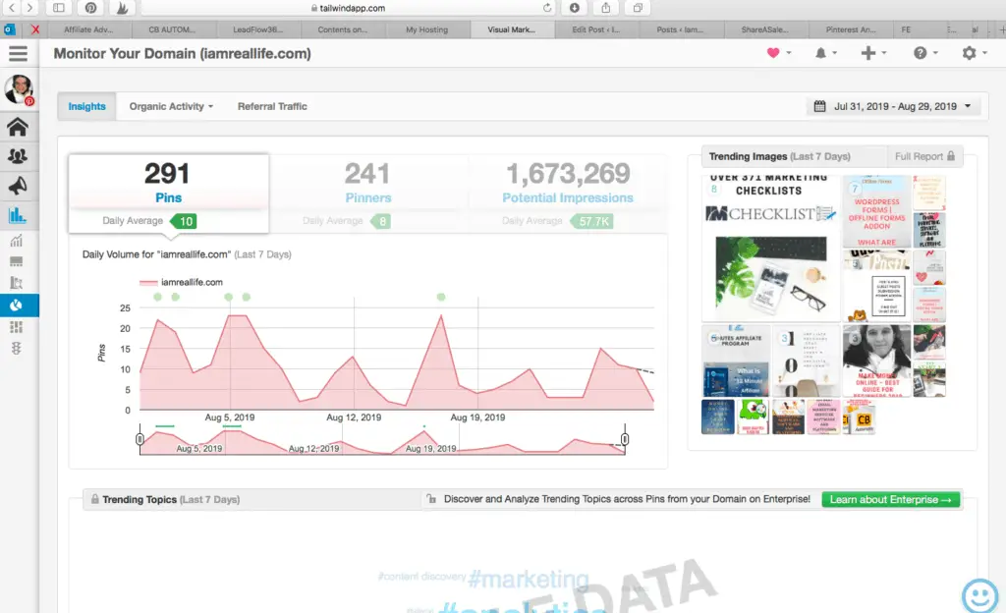
Task: Open the grid tiles sub-icon in sidebar
Action: click(x=16, y=327)
